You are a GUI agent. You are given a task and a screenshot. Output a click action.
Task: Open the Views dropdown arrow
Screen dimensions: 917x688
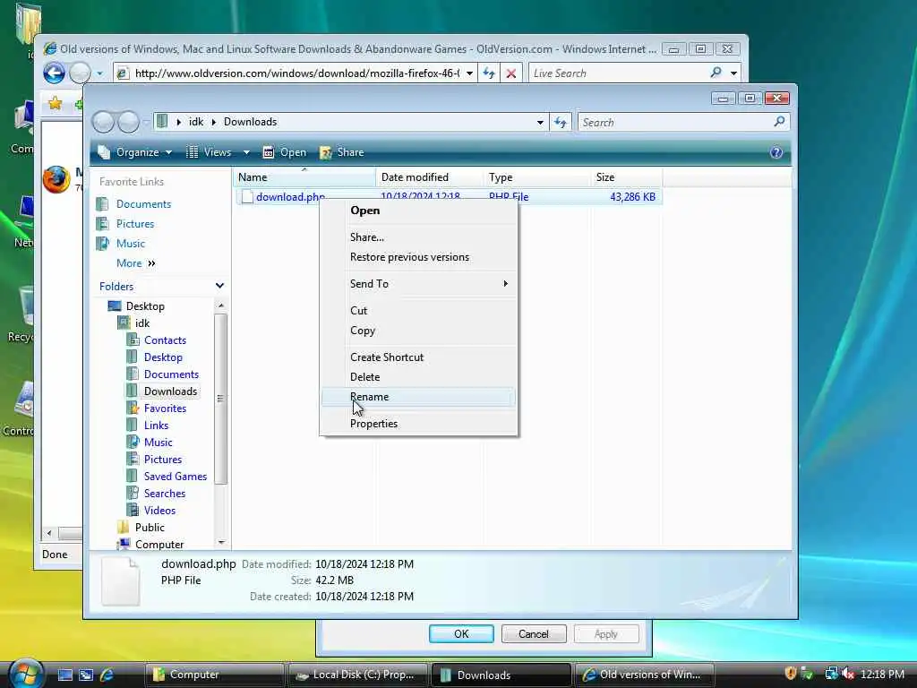246,152
